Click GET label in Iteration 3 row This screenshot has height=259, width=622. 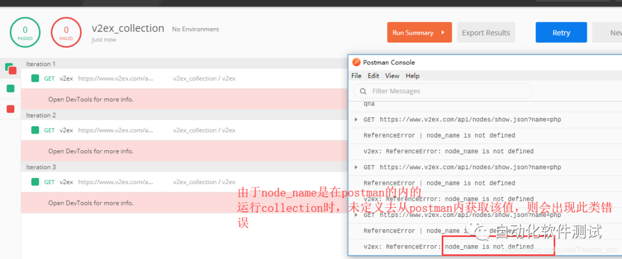tap(50, 182)
